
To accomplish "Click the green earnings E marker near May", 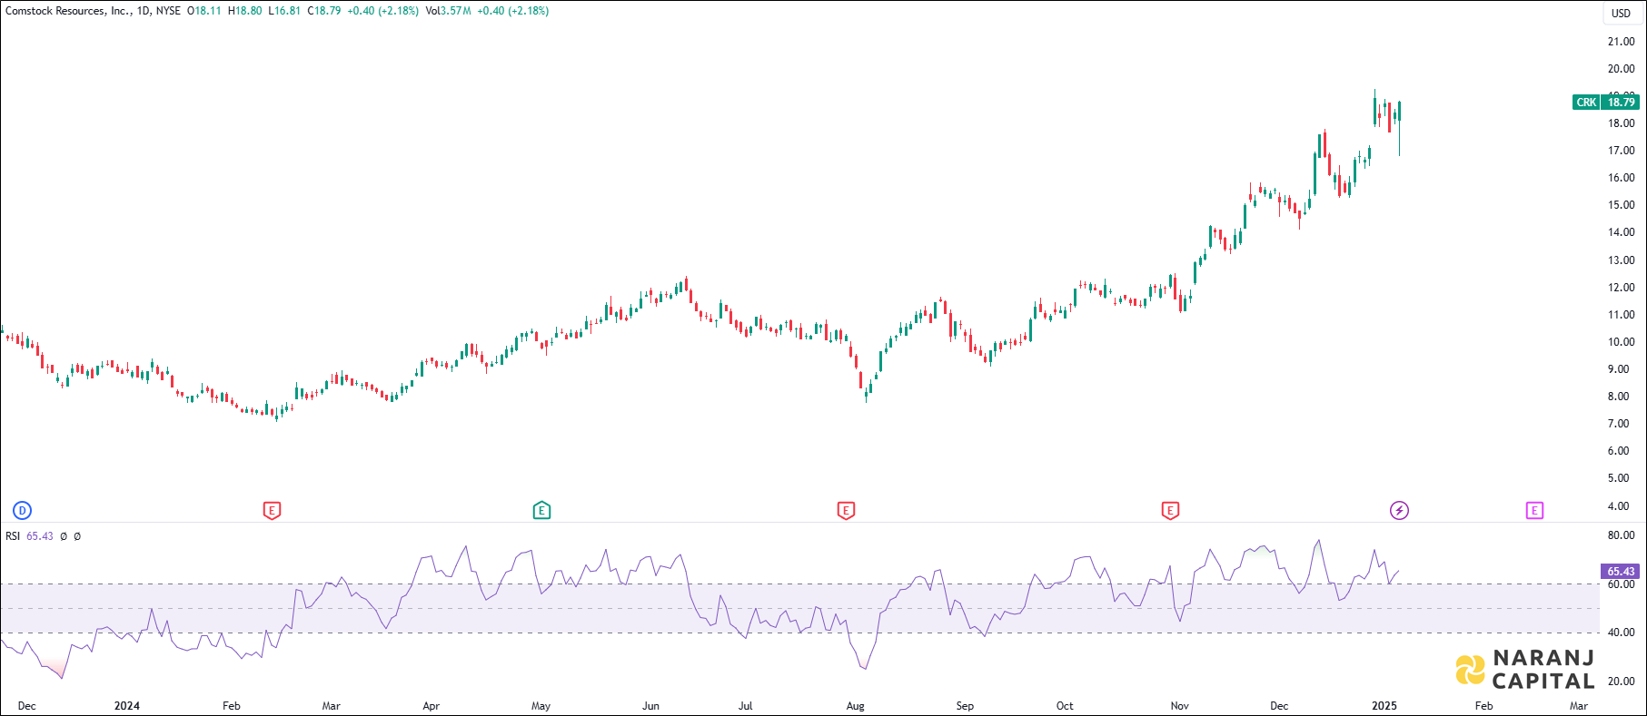I will (x=541, y=510).
